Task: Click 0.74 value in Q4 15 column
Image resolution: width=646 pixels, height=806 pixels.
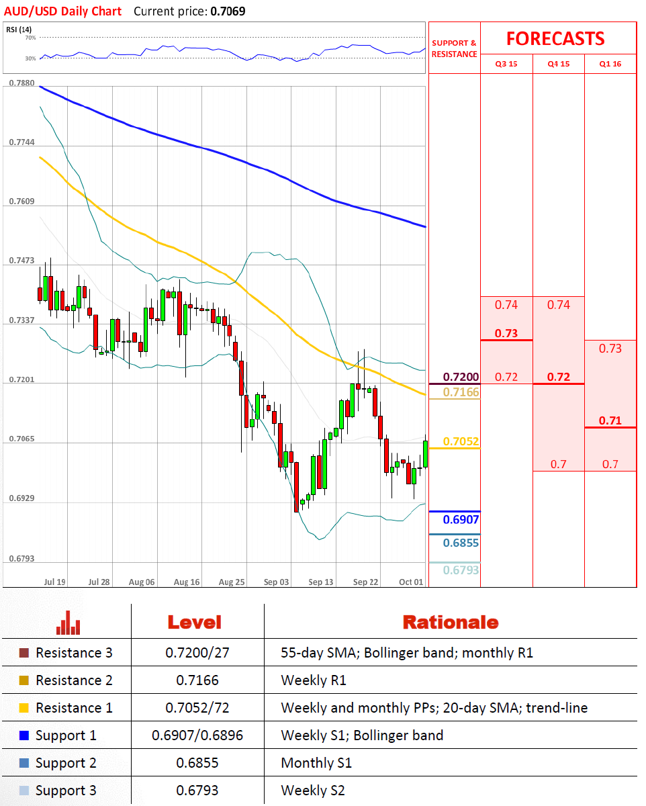Action: 558,305
